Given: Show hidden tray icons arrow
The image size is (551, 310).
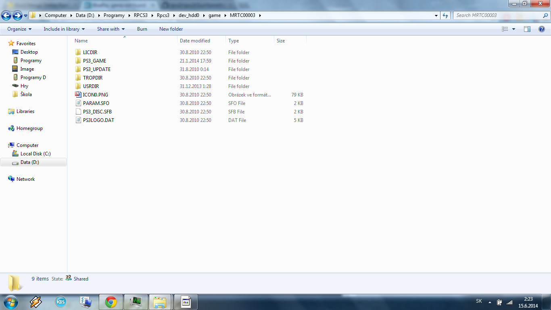Looking at the screenshot, I should (490, 302).
